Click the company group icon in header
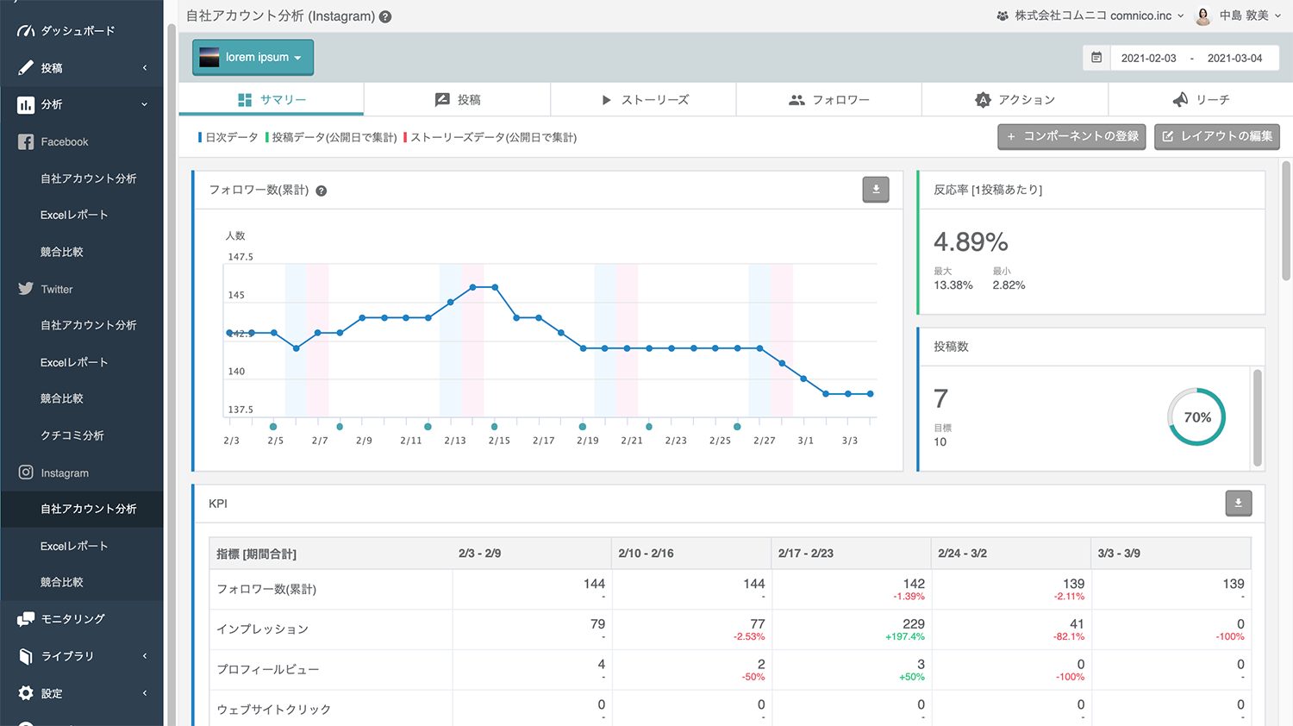This screenshot has width=1293, height=726. (1003, 16)
